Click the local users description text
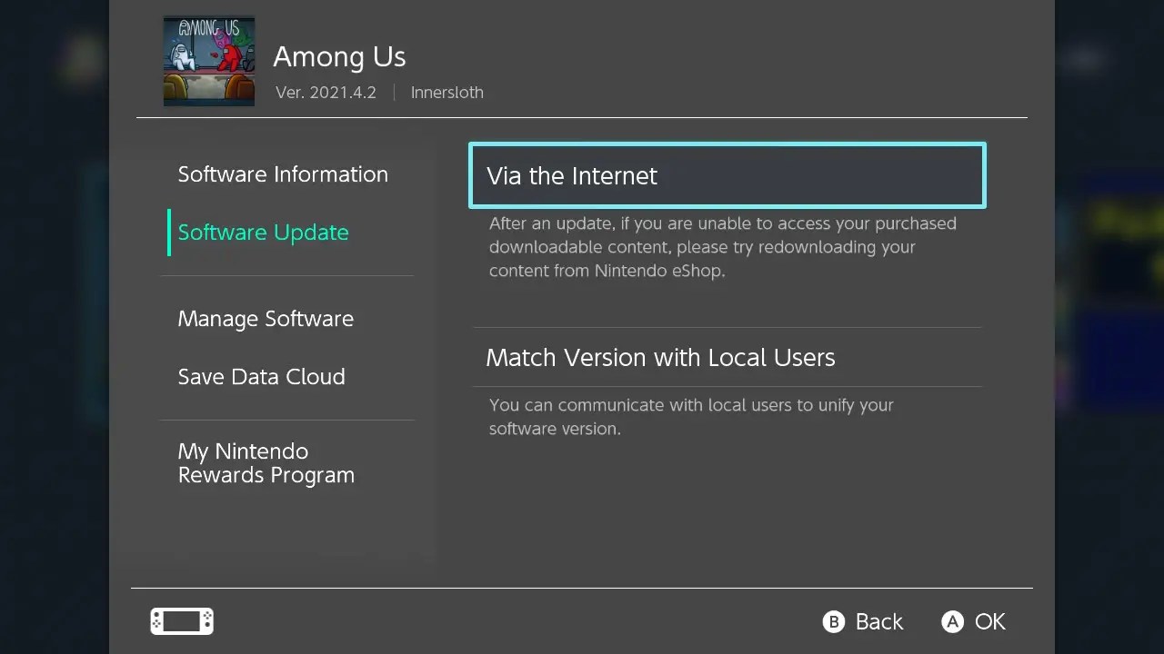 tap(691, 417)
